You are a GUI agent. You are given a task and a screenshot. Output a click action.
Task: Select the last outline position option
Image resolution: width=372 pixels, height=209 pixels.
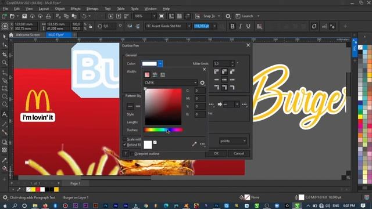(233, 88)
